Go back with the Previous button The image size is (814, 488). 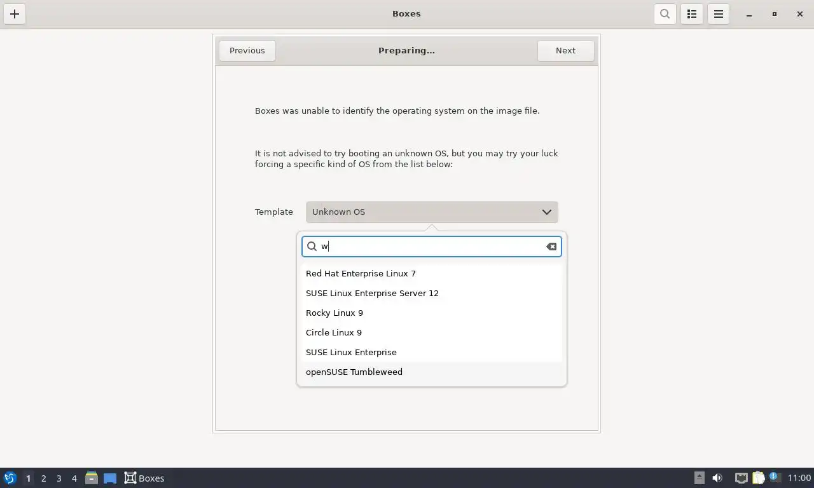(x=247, y=51)
